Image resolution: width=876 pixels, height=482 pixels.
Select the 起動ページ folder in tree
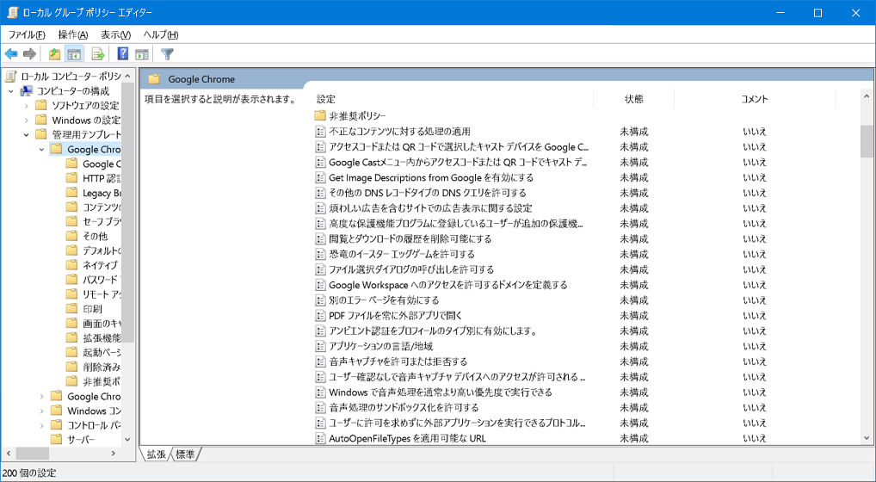click(x=93, y=353)
